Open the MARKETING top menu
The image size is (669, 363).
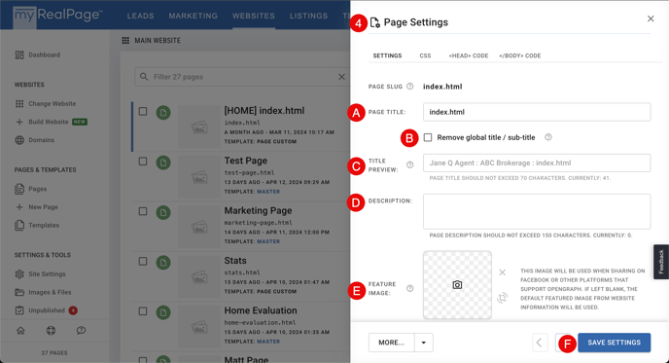(194, 16)
